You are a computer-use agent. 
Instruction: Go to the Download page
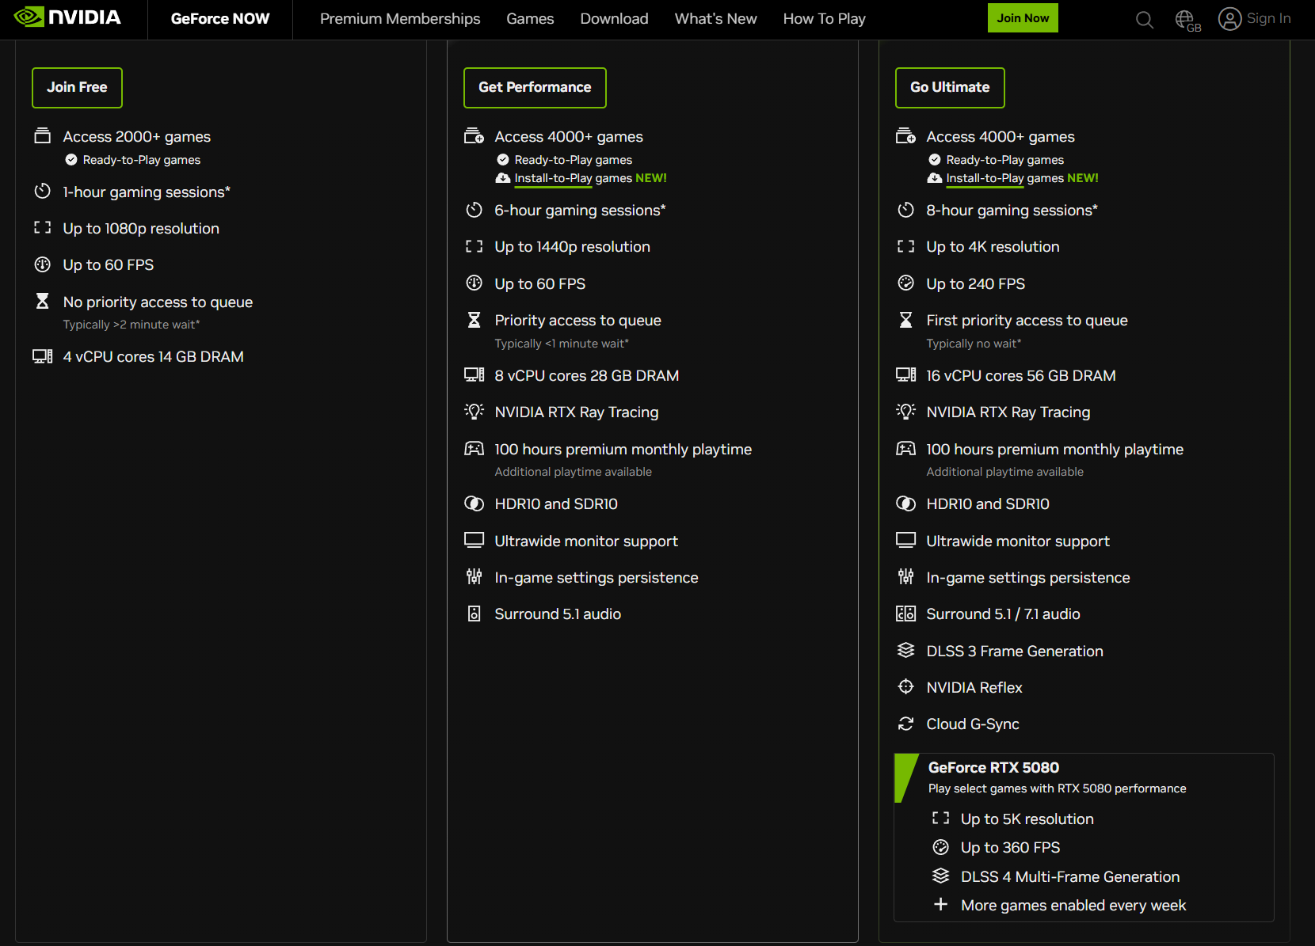tap(614, 19)
